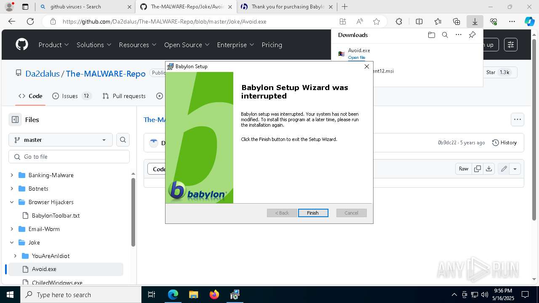Open BabylonToolbar.txt in file tree
The height and width of the screenshot is (303, 539).
click(x=56, y=215)
